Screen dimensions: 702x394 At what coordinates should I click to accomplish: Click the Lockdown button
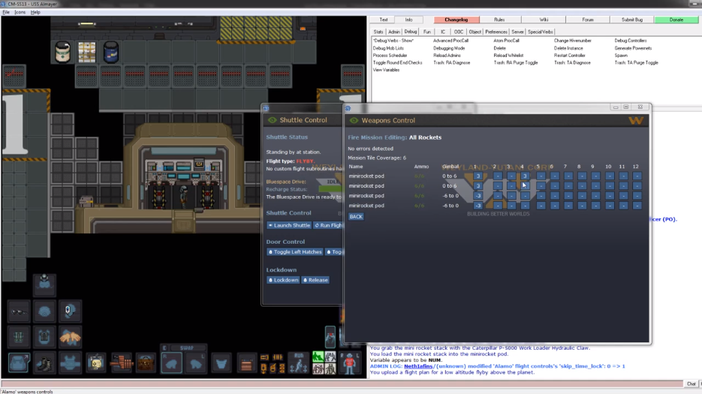(283, 280)
